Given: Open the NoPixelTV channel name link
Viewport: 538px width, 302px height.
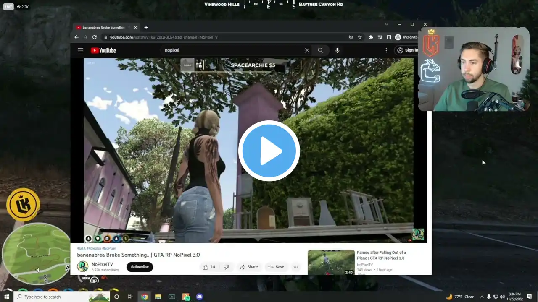Looking at the screenshot, I should pos(102,264).
